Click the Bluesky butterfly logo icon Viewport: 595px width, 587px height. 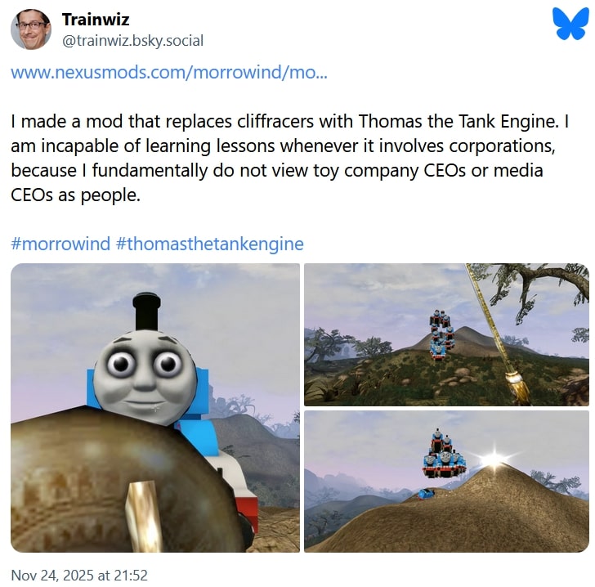(x=570, y=25)
